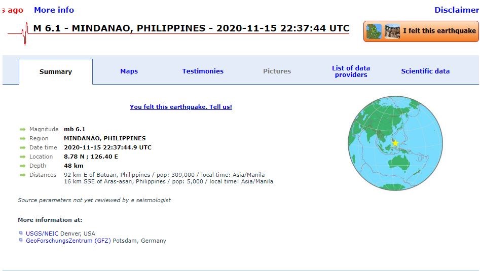Follow 'You felt this earthquake. Tell us!' link
Viewport: 480px width, 271px height.
[180, 107]
